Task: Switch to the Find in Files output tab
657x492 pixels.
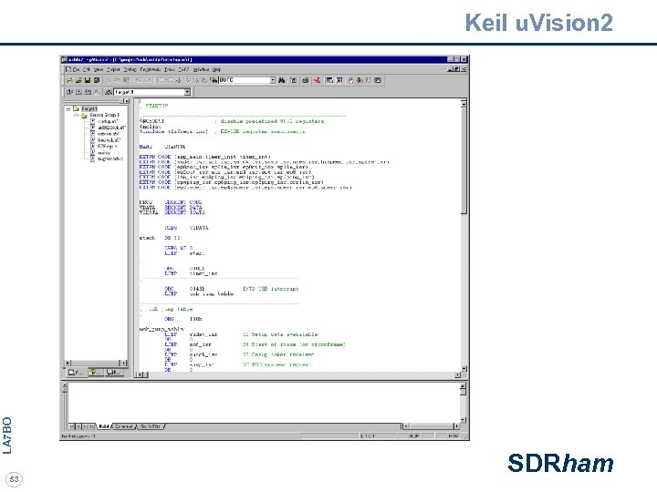Action: [150, 426]
